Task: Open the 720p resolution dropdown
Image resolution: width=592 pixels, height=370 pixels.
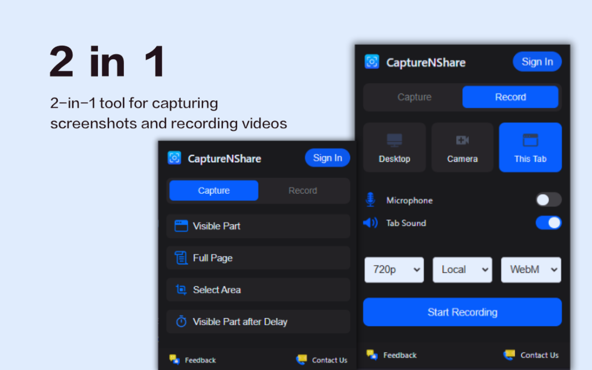Action: [394, 270]
